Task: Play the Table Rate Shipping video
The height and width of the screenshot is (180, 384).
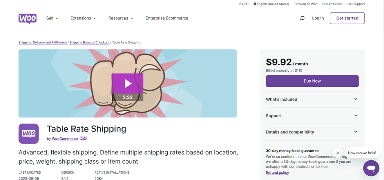Action: click(x=127, y=83)
